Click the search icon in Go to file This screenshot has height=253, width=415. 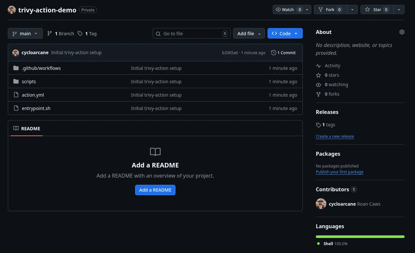(x=158, y=34)
